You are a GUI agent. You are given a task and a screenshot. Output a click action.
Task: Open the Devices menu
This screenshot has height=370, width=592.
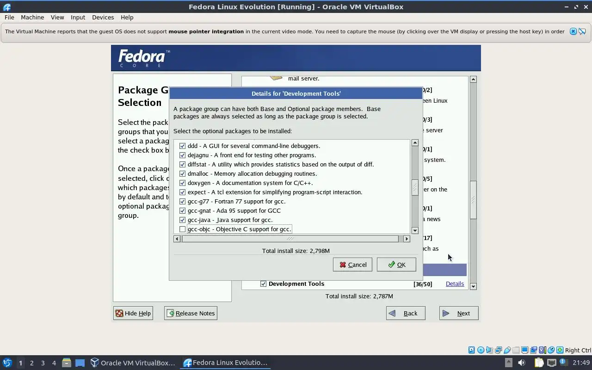pos(103,17)
